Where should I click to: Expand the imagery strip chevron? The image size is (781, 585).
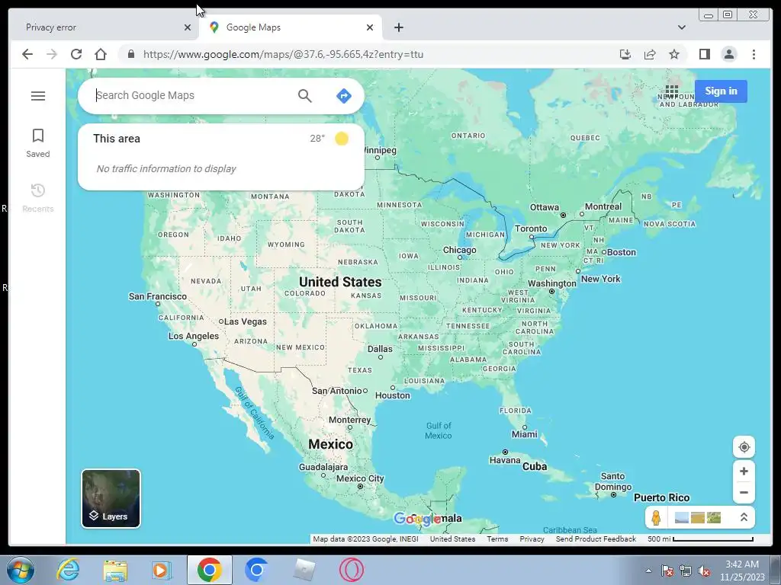point(744,517)
